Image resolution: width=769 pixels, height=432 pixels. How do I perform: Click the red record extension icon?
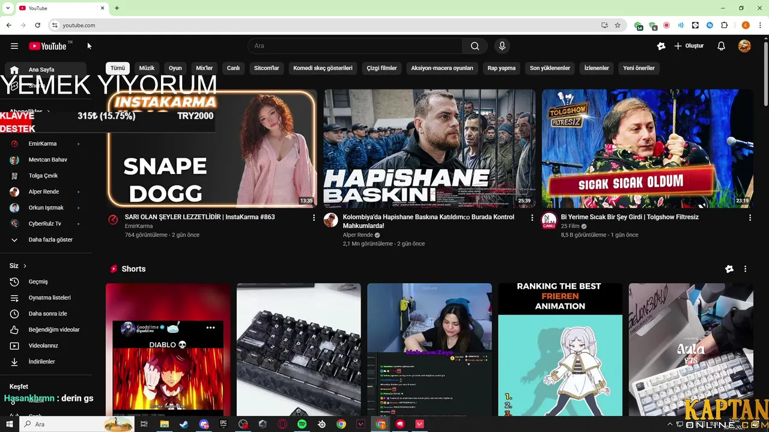[x=666, y=25]
